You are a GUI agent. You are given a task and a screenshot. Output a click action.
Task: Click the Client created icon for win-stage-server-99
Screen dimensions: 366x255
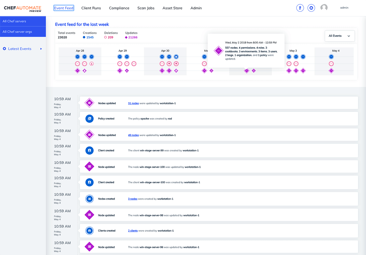pos(89,150)
